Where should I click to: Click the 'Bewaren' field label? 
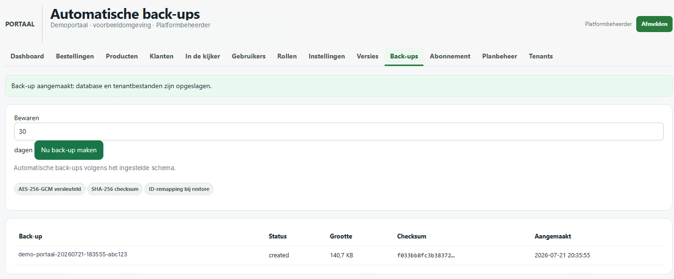click(26, 118)
